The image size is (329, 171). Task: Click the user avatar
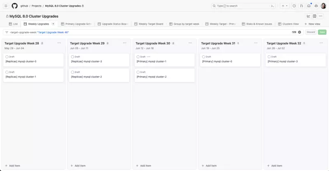(x=323, y=6)
